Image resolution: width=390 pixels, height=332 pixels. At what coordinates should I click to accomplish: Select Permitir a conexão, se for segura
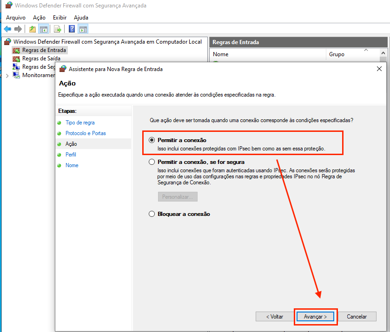(152, 162)
